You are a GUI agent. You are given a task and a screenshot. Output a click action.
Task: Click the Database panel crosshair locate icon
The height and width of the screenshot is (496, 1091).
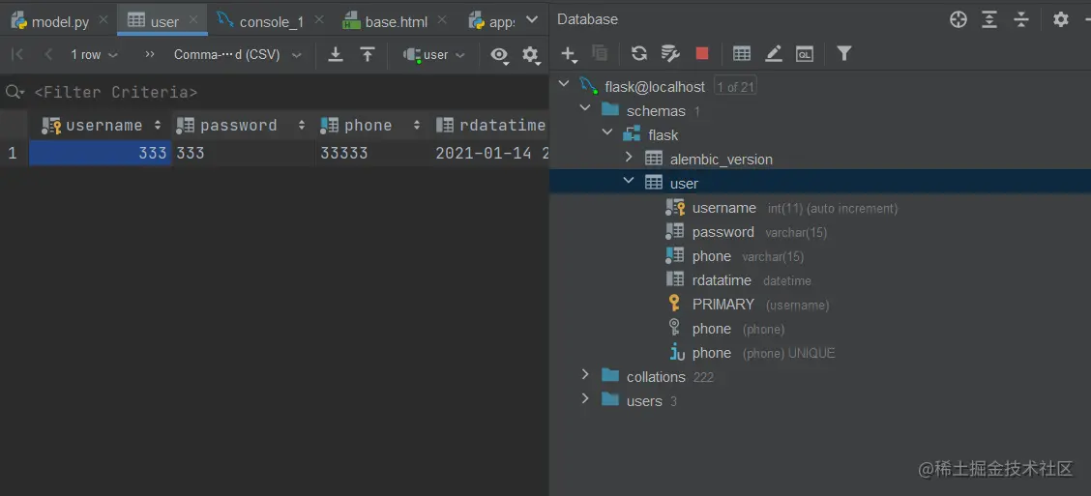[x=958, y=19]
